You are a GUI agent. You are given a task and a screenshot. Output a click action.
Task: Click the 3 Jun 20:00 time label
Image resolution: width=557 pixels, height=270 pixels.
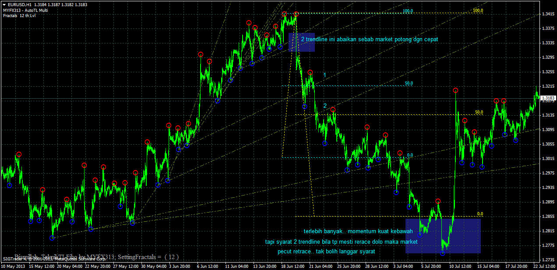[179, 266]
